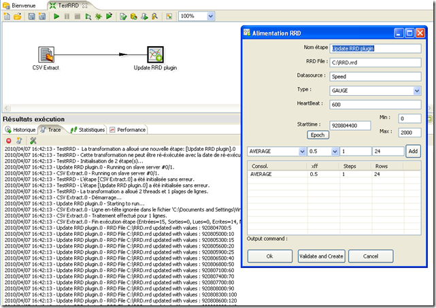The width and height of the screenshot is (436, 308).
Task: Click the canvas horizontal scrollbar left arrow
Action: [x=7, y=108]
